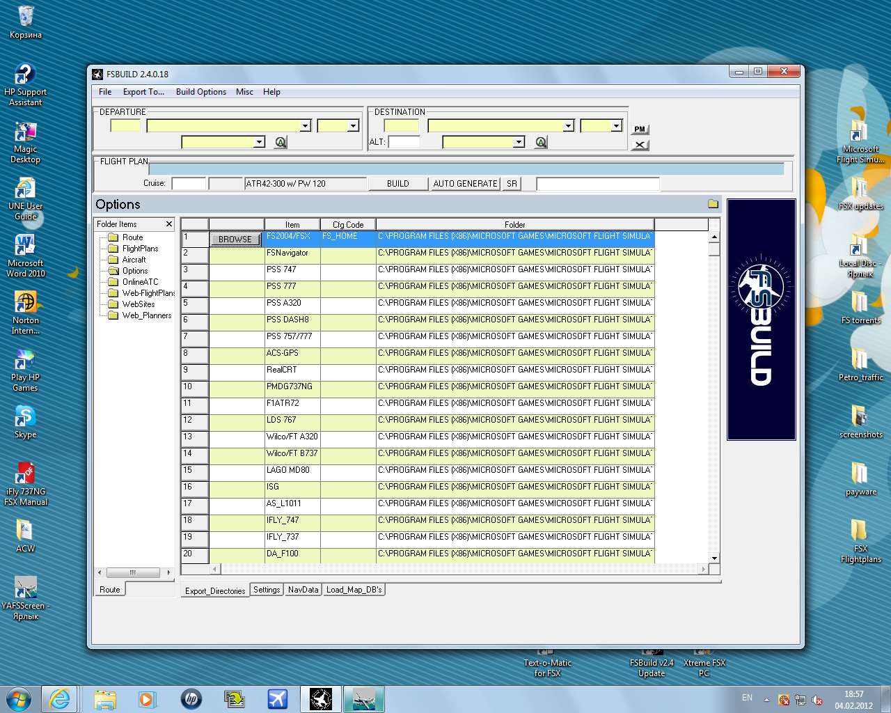Click the BUILD button

click(x=398, y=184)
